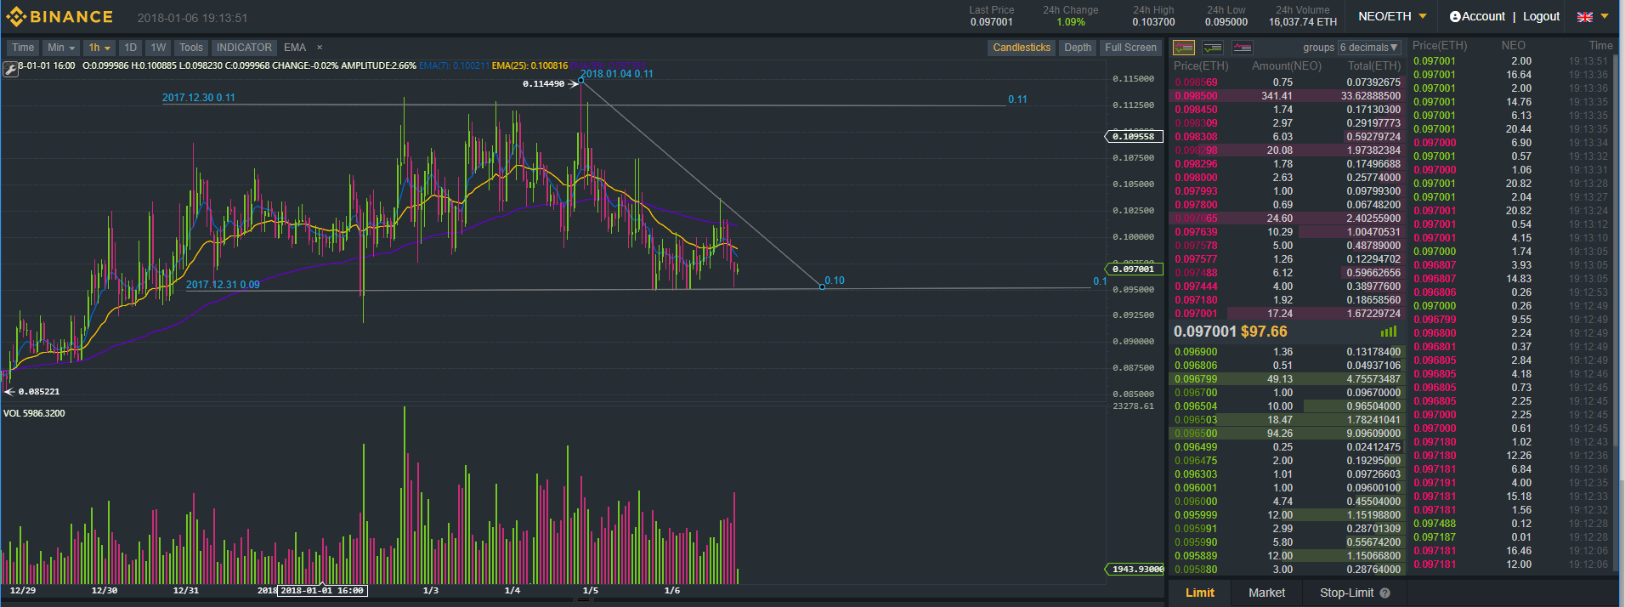Click the 24h Change value 1.09%
Viewport: 1625px width, 607px height.
tap(1071, 22)
